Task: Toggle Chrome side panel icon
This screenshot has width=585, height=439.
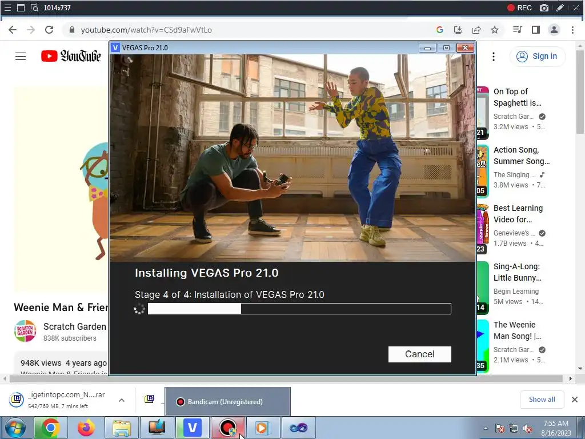Action: pos(536,30)
